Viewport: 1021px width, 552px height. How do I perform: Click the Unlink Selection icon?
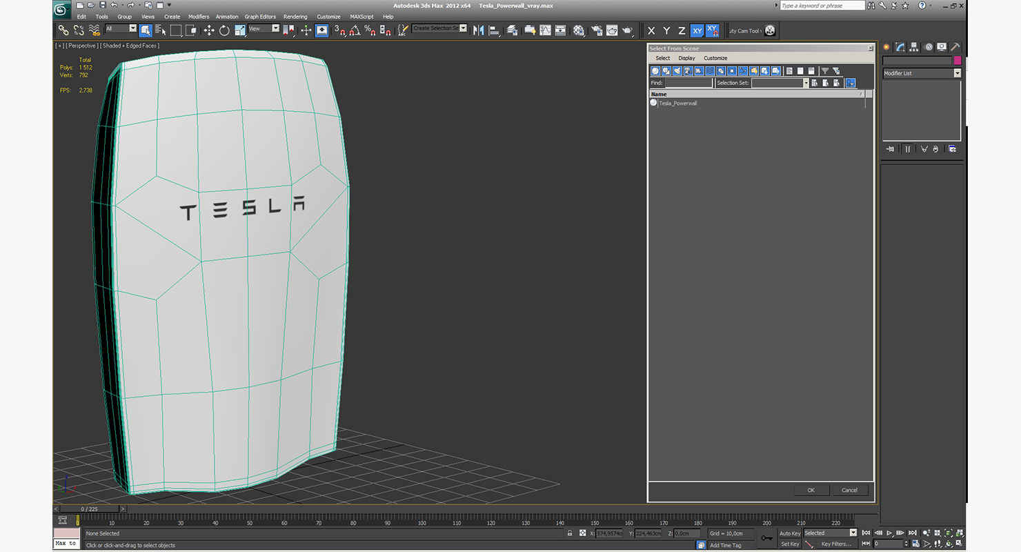coord(79,30)
